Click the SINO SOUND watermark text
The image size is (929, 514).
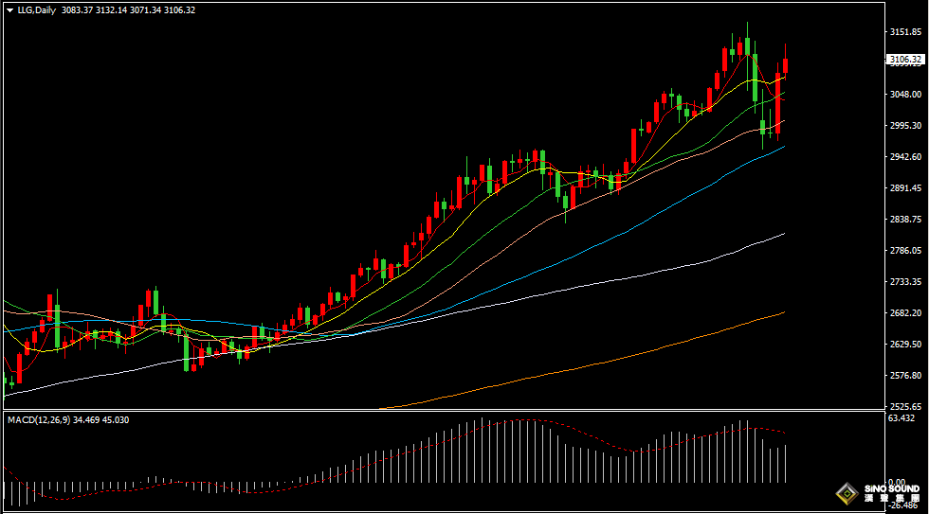pyautogui.click(x=891, y=488)
